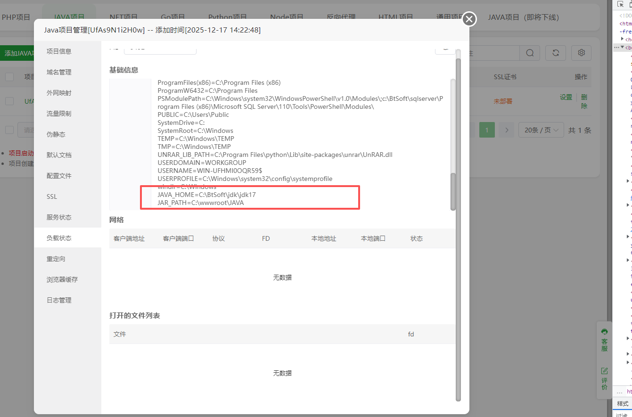
Task: Close the Java项目管理 dialog
Action: [x=469, y=19]
